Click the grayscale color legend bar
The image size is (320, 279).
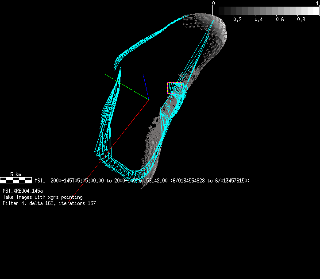coord(266,11)
